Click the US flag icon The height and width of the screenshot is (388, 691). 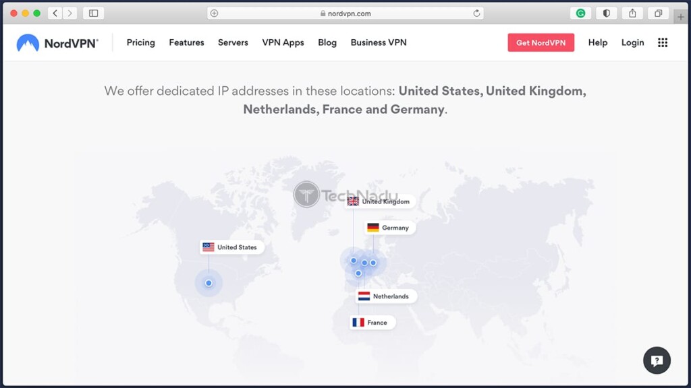tap(208, 247)
